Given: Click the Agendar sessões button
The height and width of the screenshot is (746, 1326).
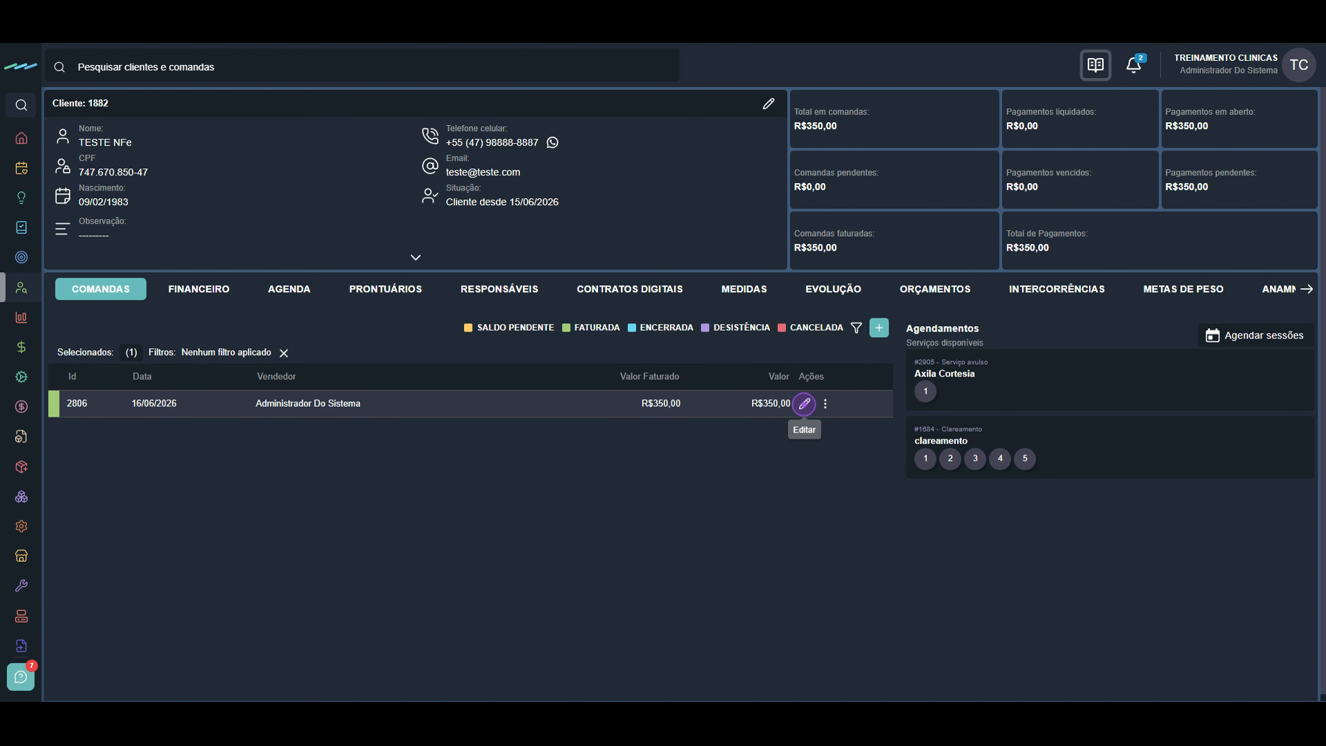Looking at the screenshot, I should pos(1255,336).
